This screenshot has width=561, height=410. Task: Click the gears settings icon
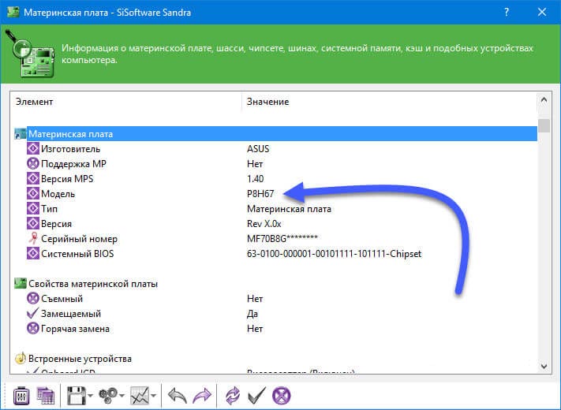click(108, 396)
